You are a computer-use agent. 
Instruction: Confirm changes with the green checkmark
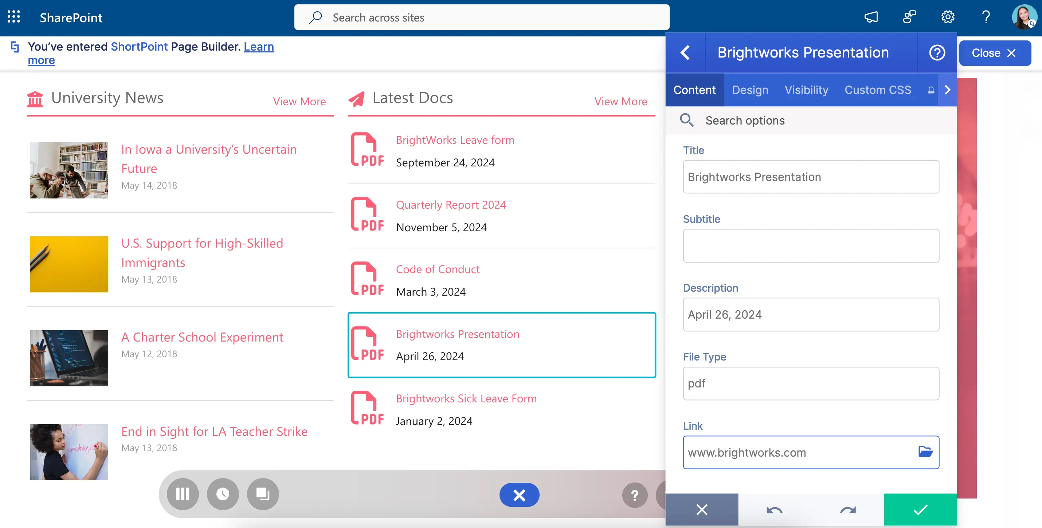[x=920, y=509]
